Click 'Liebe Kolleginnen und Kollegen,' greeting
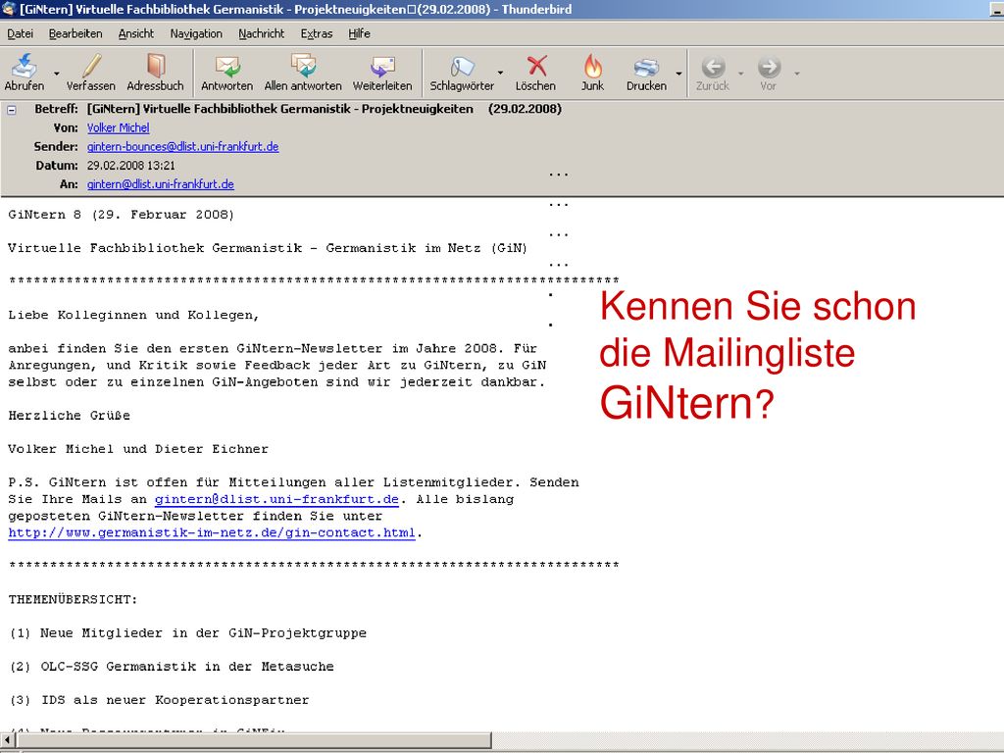Screen dimensions: 1004x753 point(133,315)
